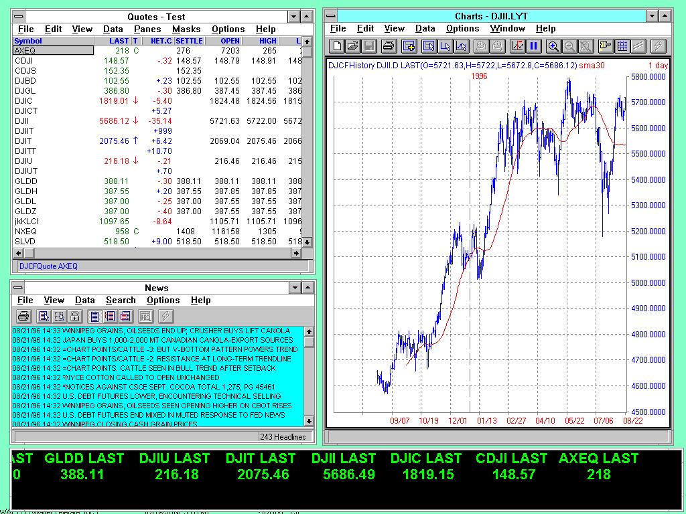Print the chart with the Charts printer icon
686x514 pixels.
point(388,46)
